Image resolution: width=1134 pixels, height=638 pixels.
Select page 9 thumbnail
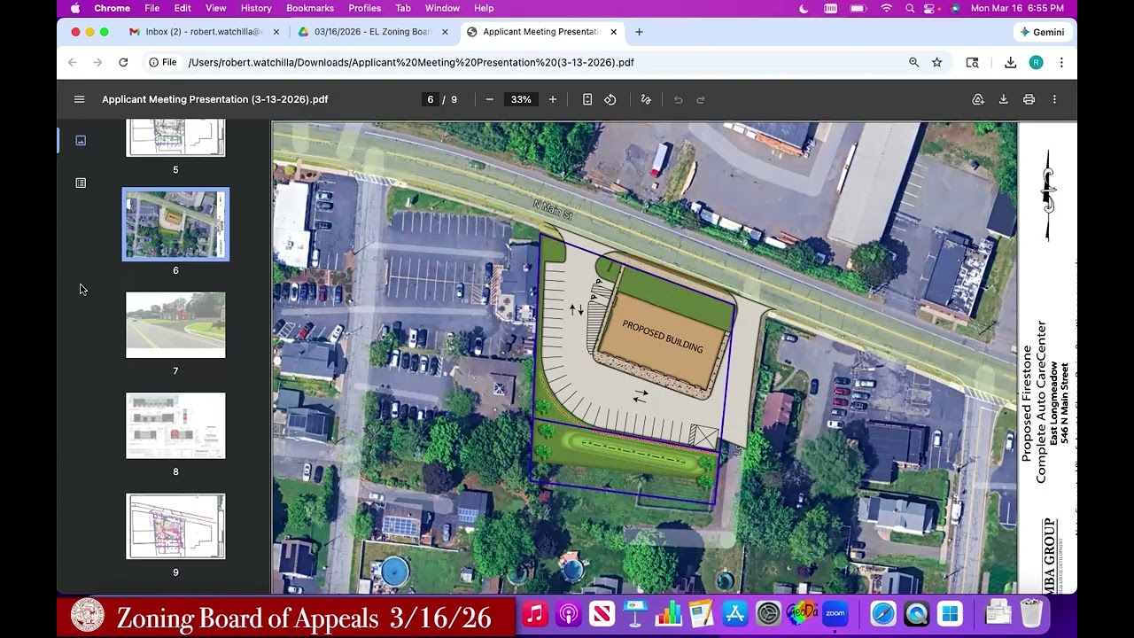click(175, 527)
